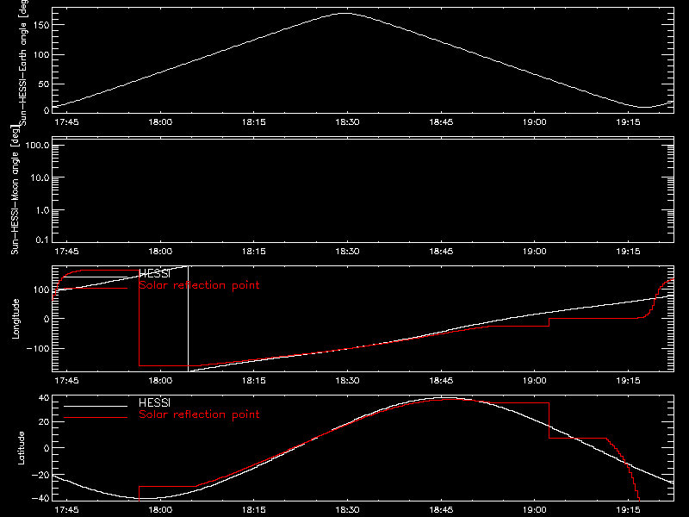Click the 18:45 label under Longitude plot
The height and width of the screenshot is (517, 689).
coord(441,380)
